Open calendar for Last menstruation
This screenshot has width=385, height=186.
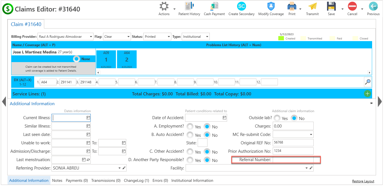[x=83, y=160]
